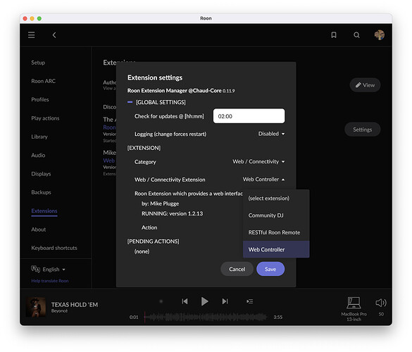Save the extension settings
The height and width of the screenshot is (352, 412).
click(x=270, y=269)
